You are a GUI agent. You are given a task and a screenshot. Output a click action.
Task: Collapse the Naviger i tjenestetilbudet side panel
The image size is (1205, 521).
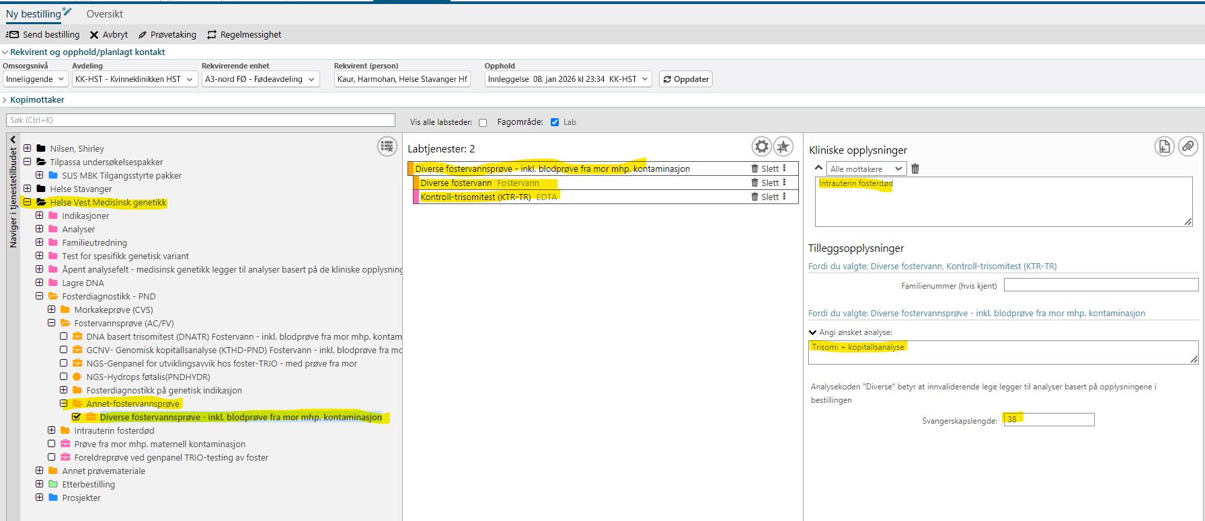coord(13,140)
